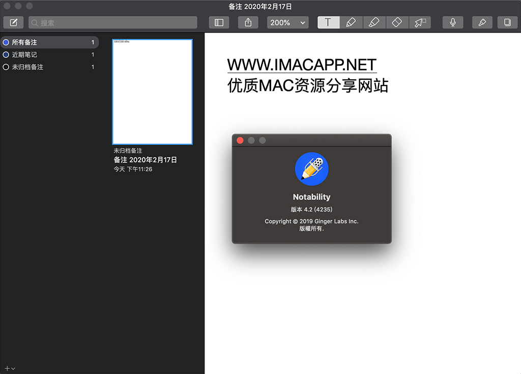Select the 所有备注 category
Image resolution: width=521 pixels, height=374 pixels.
[49, 42]
